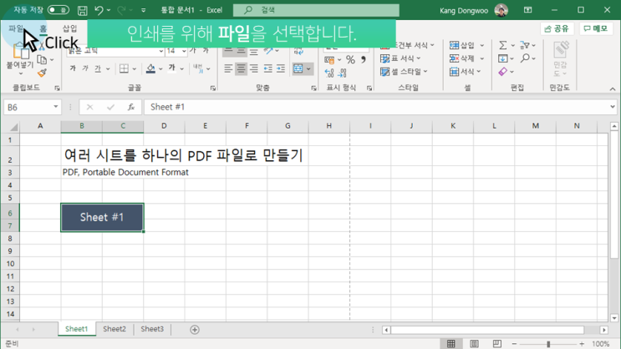Switch to the Sheet2 tab
The height and width of the screenshot is (349, 621).
click(115, 329)
